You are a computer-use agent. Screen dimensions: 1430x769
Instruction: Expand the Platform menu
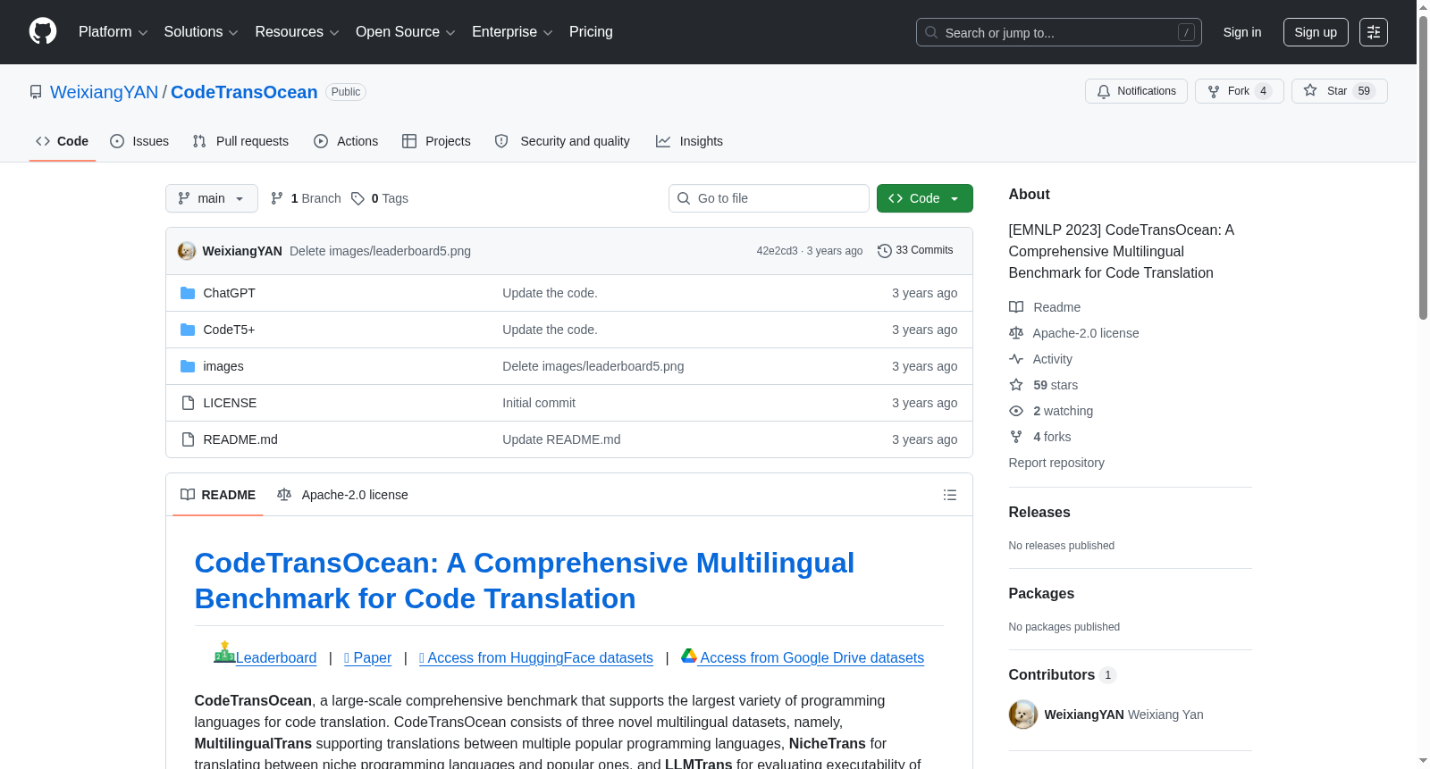point(113,32)
